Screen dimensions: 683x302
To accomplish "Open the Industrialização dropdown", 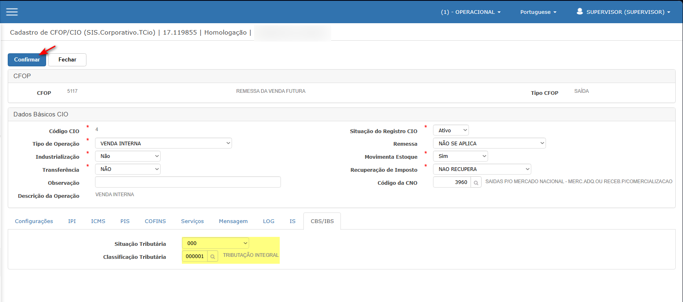I will point(128,156).
